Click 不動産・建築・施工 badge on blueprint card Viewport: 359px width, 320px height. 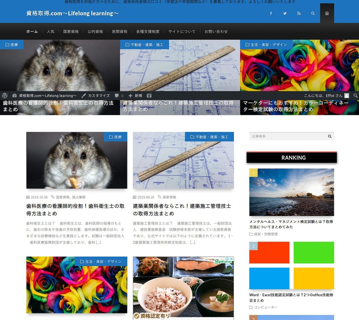(x=210, y=137)
